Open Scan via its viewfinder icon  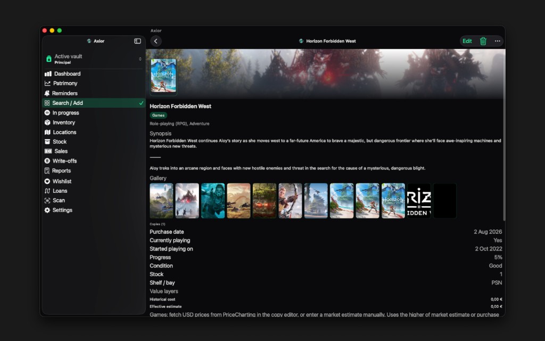[x=47, y=200]
